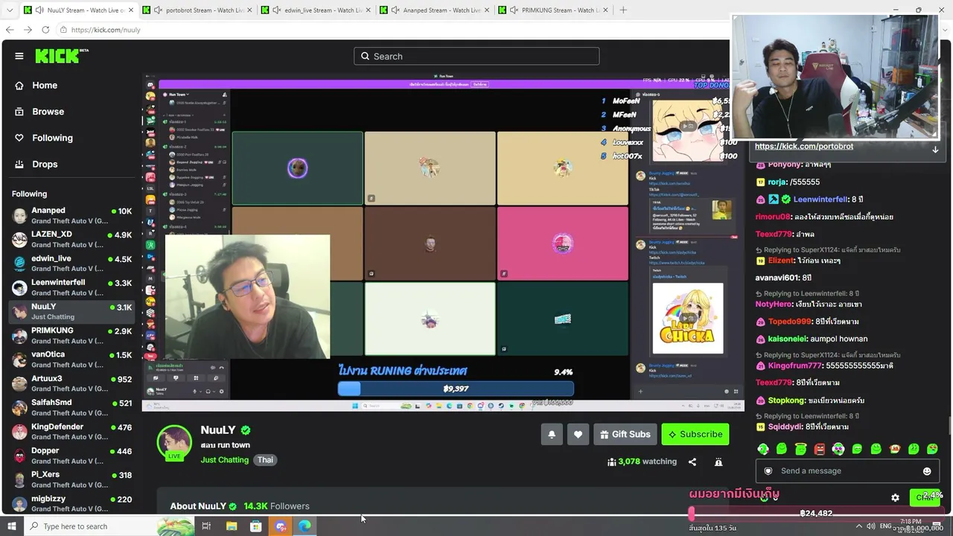Open the Discord taskbar icon
The image size is (953, 536).
[x=281, y=526]
